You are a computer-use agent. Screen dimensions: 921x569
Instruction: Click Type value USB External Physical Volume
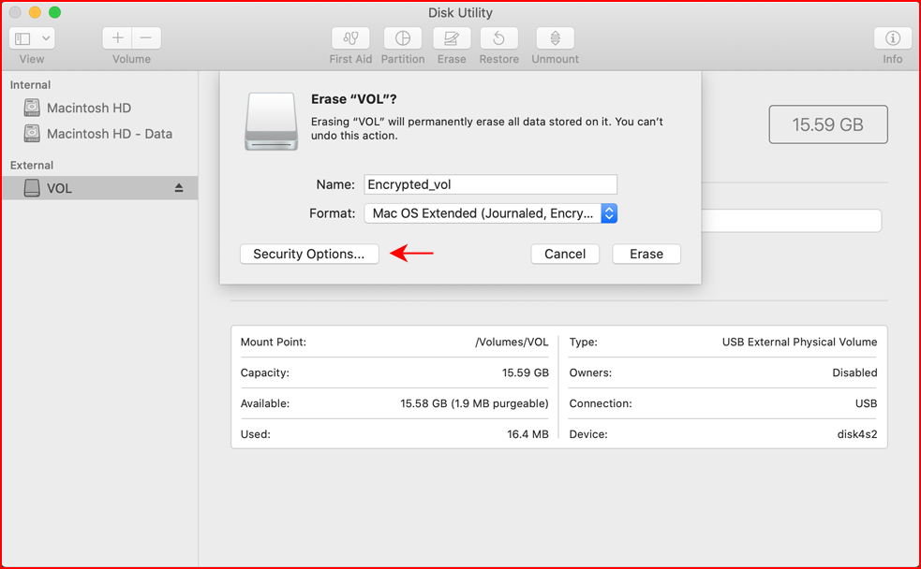click(799, 342)
